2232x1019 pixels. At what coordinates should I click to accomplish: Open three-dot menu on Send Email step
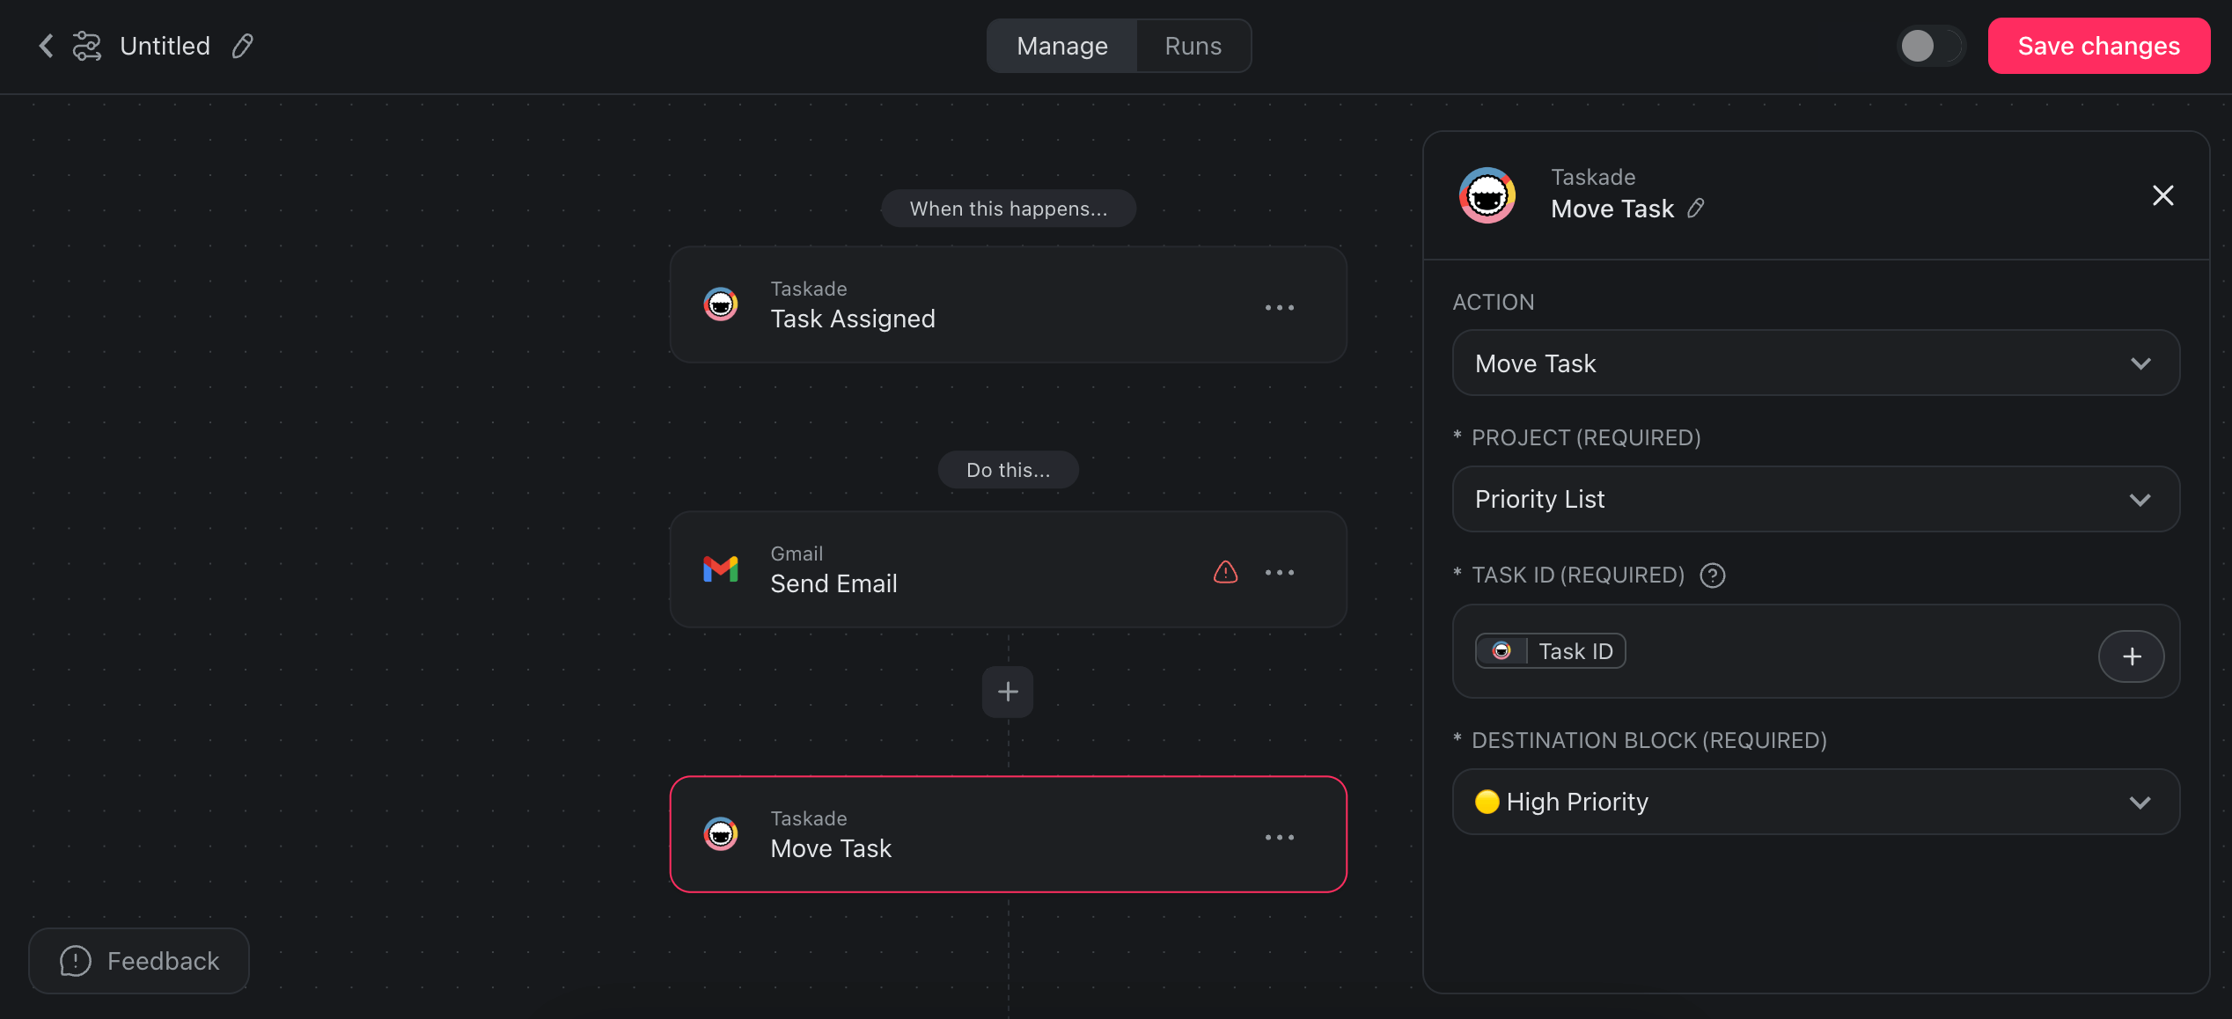tap(1279, 572)
